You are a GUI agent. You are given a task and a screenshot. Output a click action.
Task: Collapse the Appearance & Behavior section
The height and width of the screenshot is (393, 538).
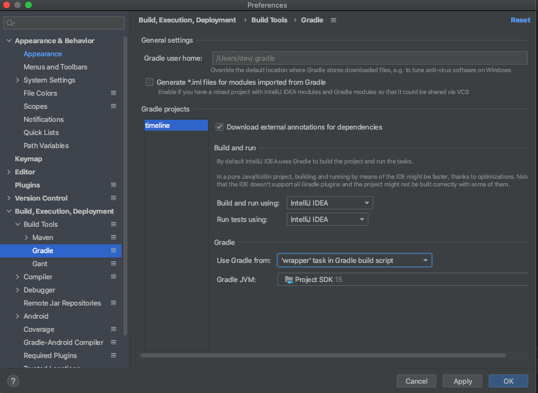[9, 41]
